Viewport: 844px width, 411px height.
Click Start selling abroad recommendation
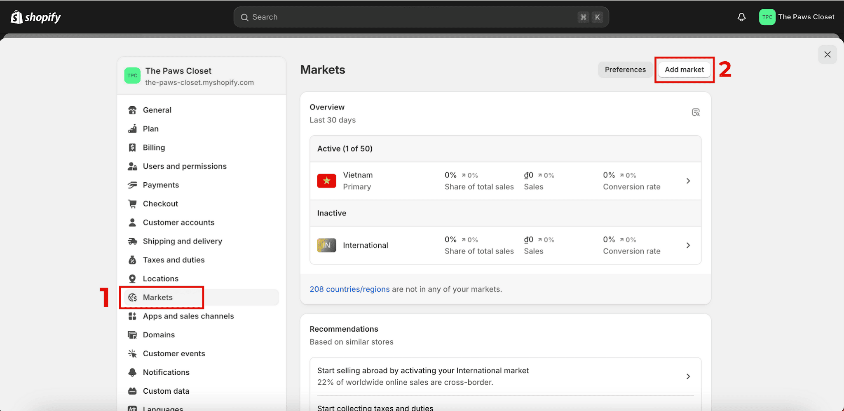coord(505,376)
